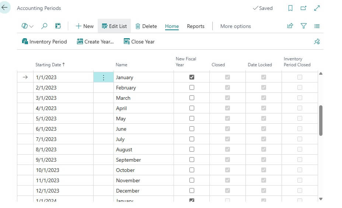This screenshot has height=208, width=342.
Task: Click the pin action bar icon
Action: (317, 42)
